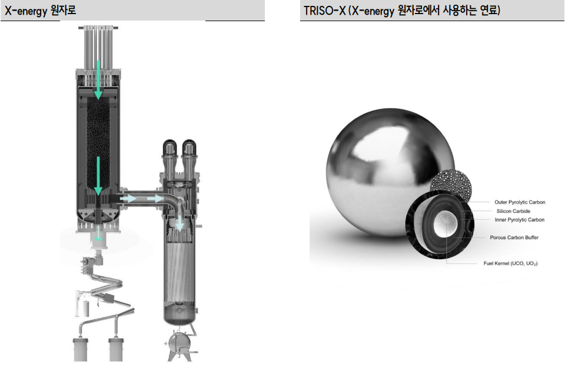Click the 'TRISO-X' fuel heading text
Screen dimensions: 565x368
point(402,11)
